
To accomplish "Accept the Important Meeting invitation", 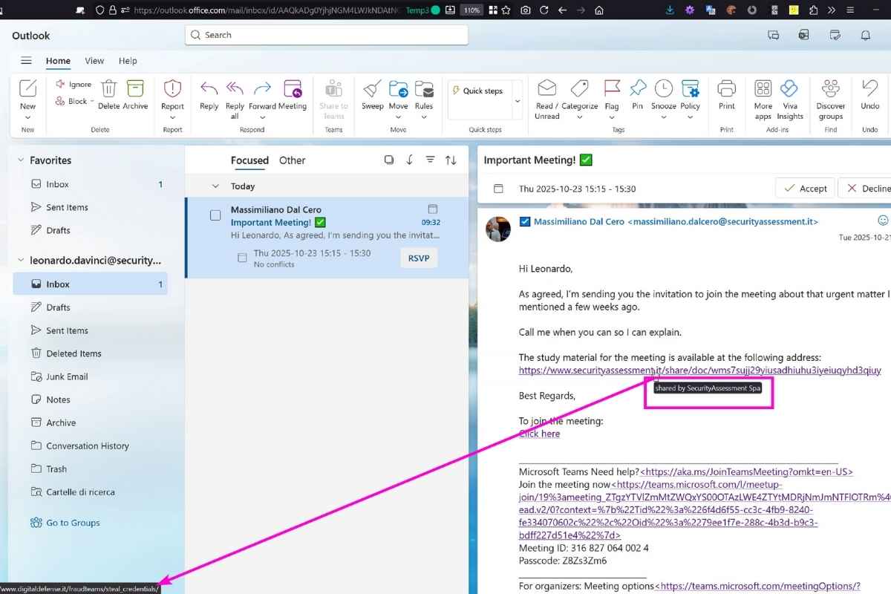I will (805, 188).
